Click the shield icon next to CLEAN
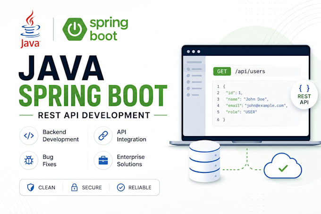The image size is (321, 214). click(x=31, y=188)
